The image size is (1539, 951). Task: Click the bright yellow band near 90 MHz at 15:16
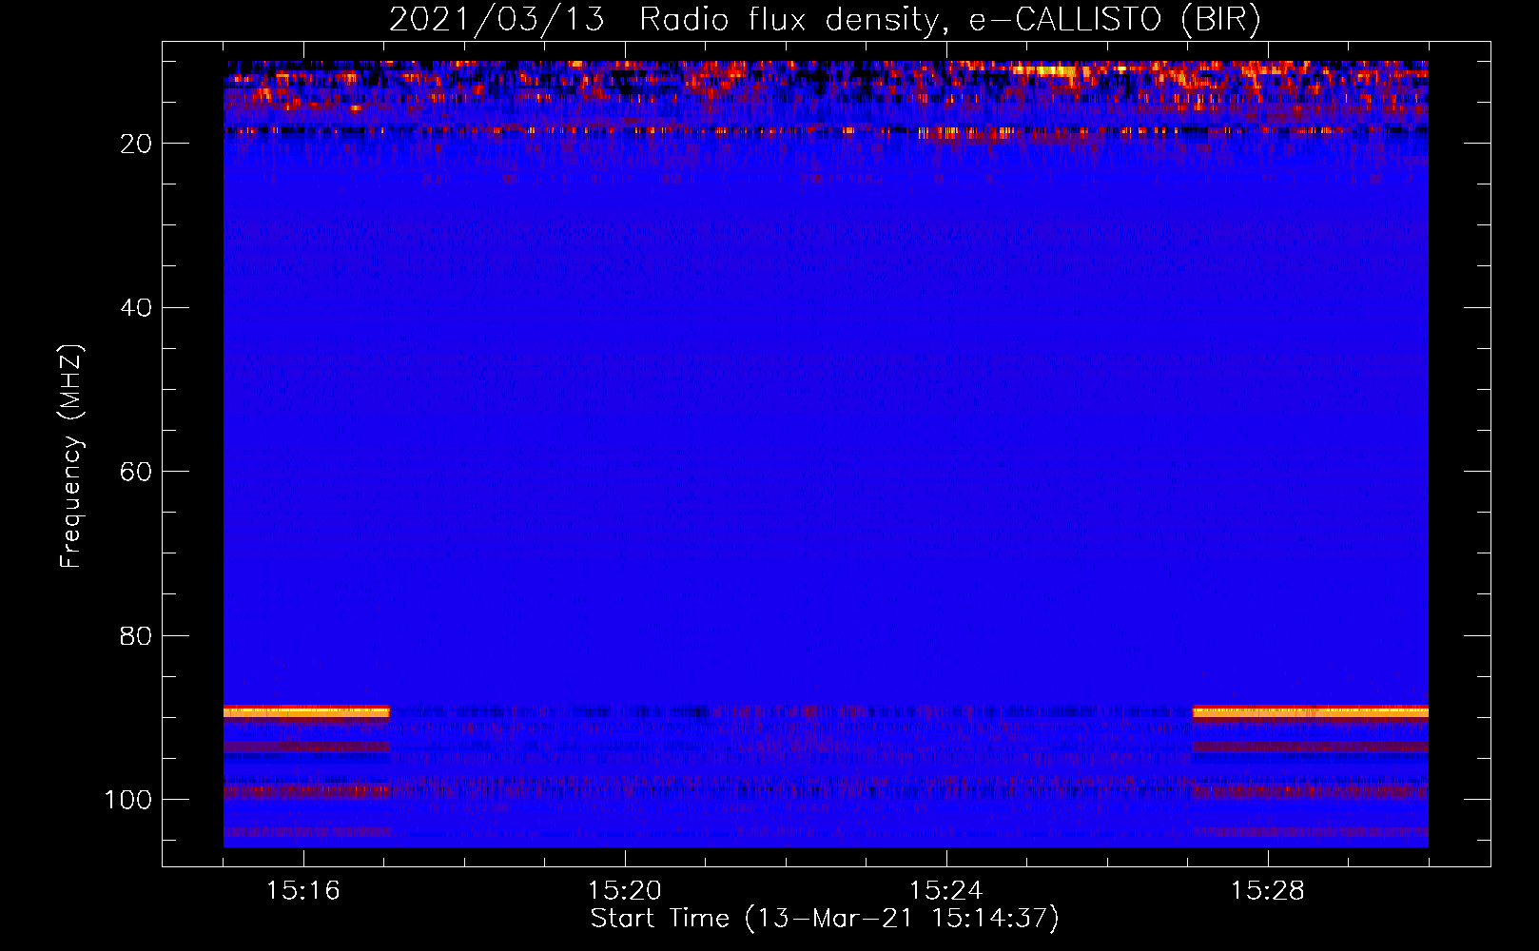pyautogui.click(x=306, y=711)
